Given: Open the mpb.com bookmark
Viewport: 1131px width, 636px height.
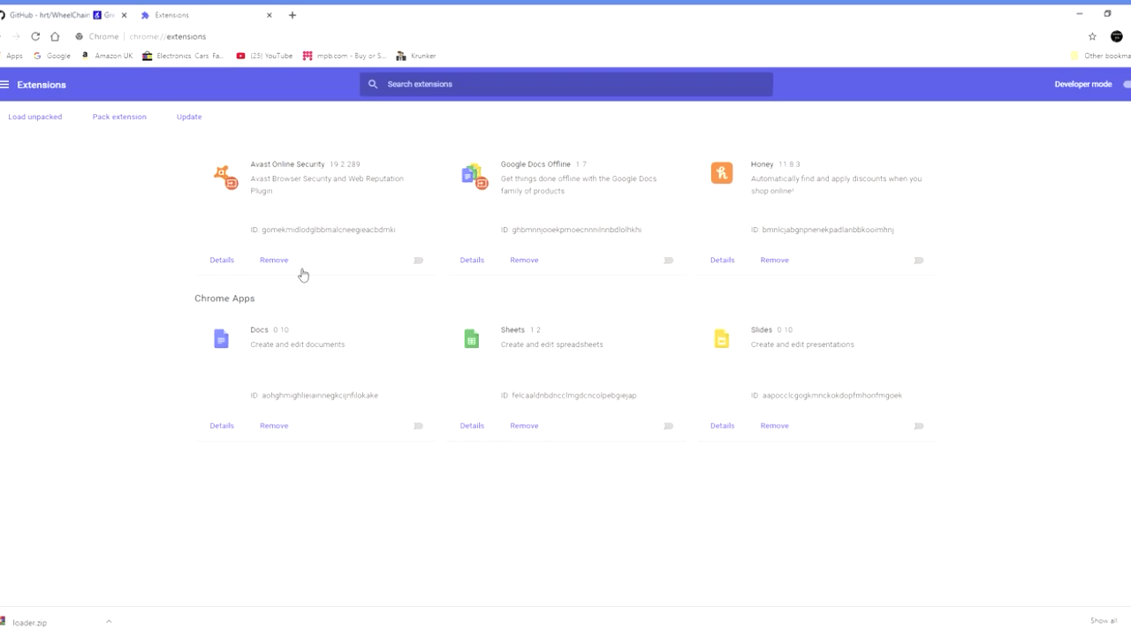Looking at the screenshot, I should tap(345, 56).
